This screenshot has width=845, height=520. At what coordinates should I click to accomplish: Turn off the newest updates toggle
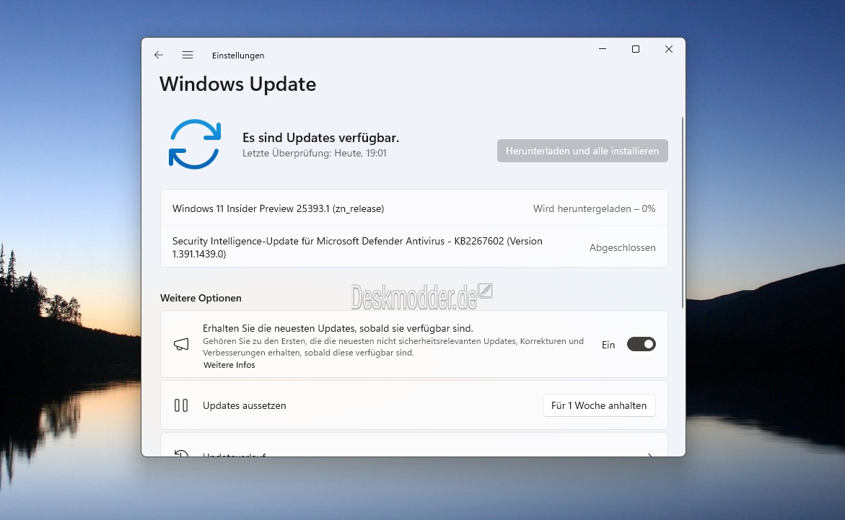click(642, 344)
